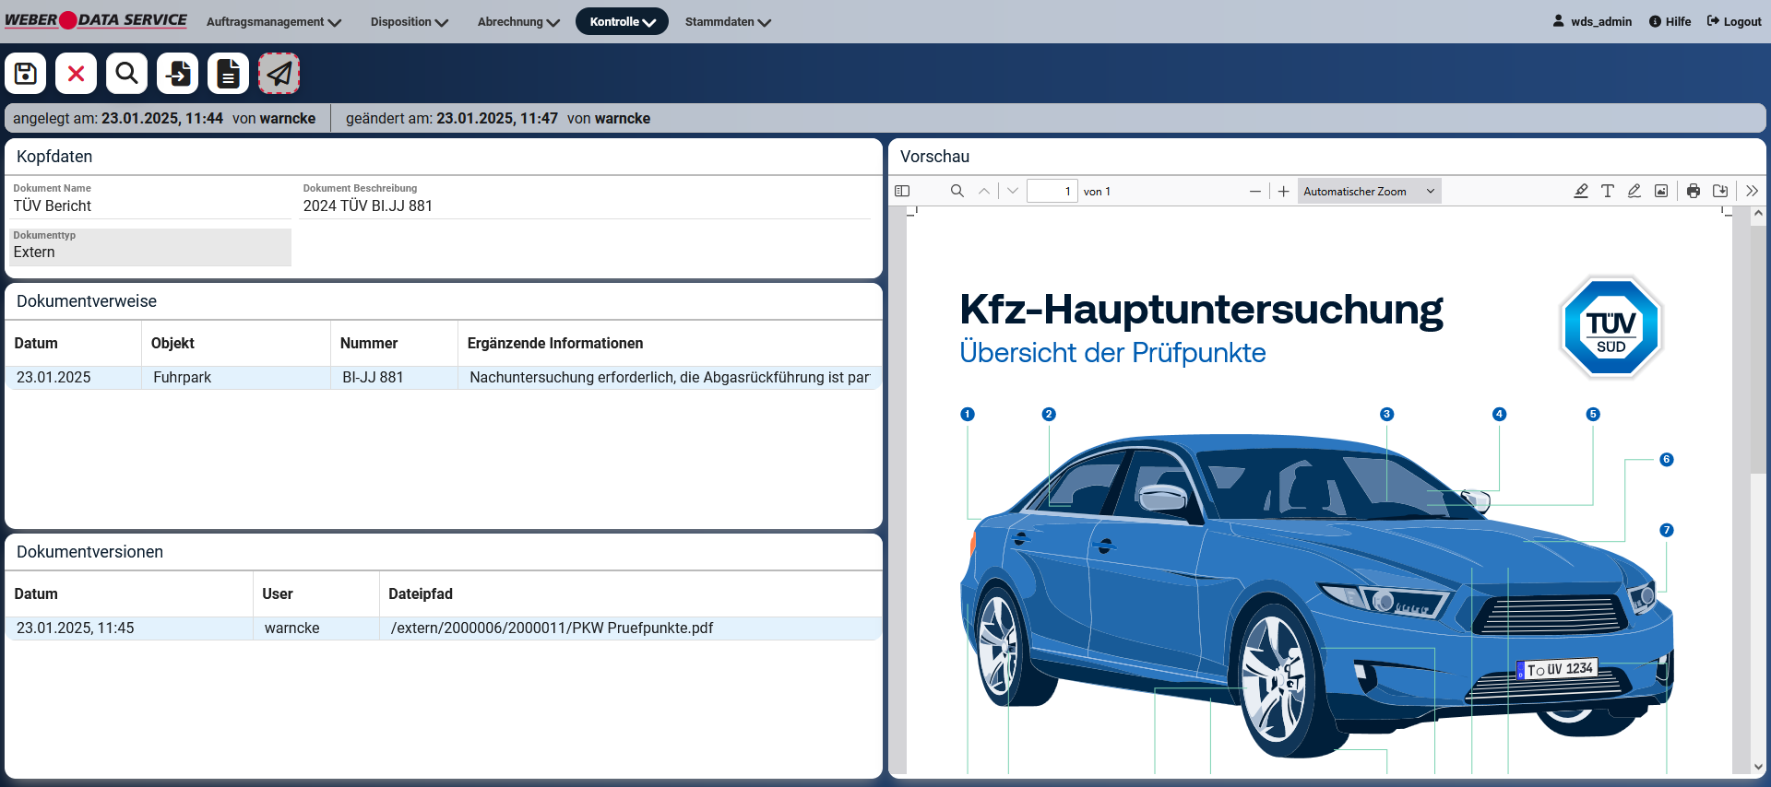The image size is (1771, 787).
Task: Print the PDF using printer icon
Action: click(1694, 191)
